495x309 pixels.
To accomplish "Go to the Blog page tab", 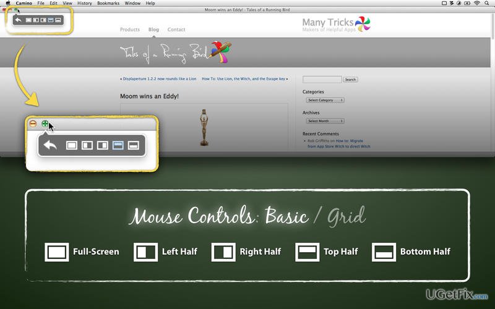I will click(x=153, y=29).
